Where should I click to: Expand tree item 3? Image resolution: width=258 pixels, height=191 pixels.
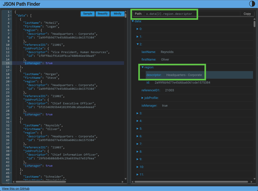137,113
